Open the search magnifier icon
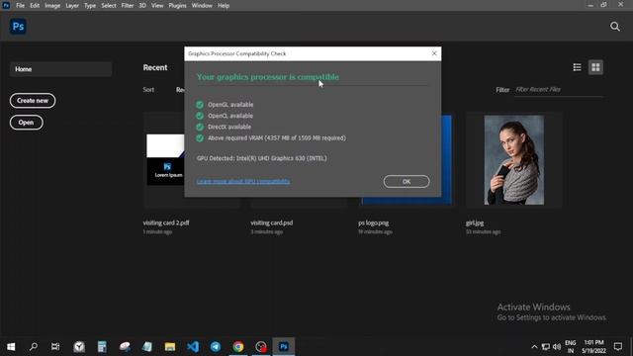This screenshot has height=356, width=633. (615, 27)
